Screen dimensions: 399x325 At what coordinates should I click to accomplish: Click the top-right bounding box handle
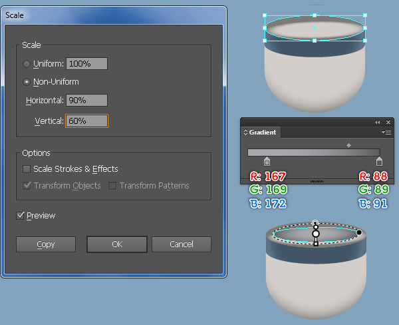(x=365, y=15)
